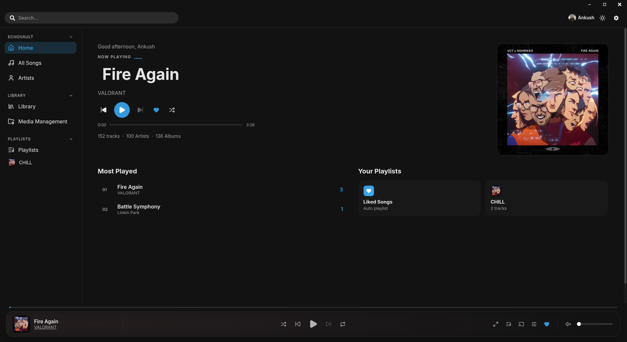Screen dimensions: 627x342
Task: Adjust the volume slider
Action: pyautogui.click(x=596, y=324)
